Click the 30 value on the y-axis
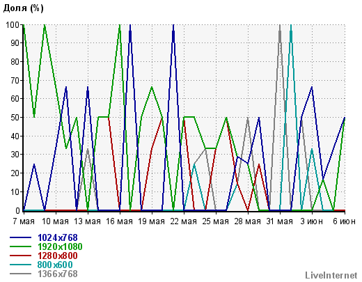Screen dimensions: 362x282 click(x=15, y=155)
